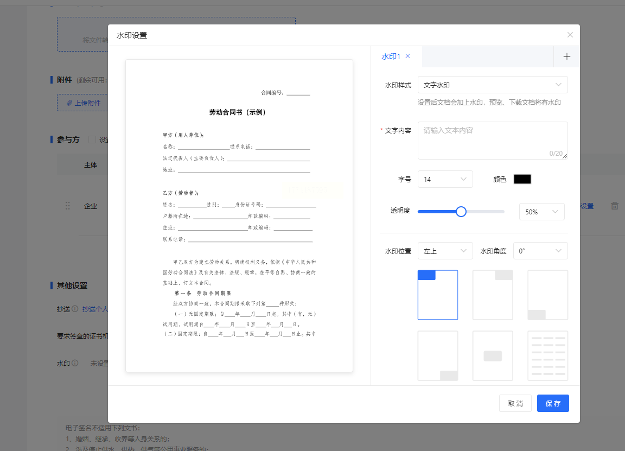Click the plus icon to add watermark
The height and width of the screenshot is (451, 625).
[566, 56]
